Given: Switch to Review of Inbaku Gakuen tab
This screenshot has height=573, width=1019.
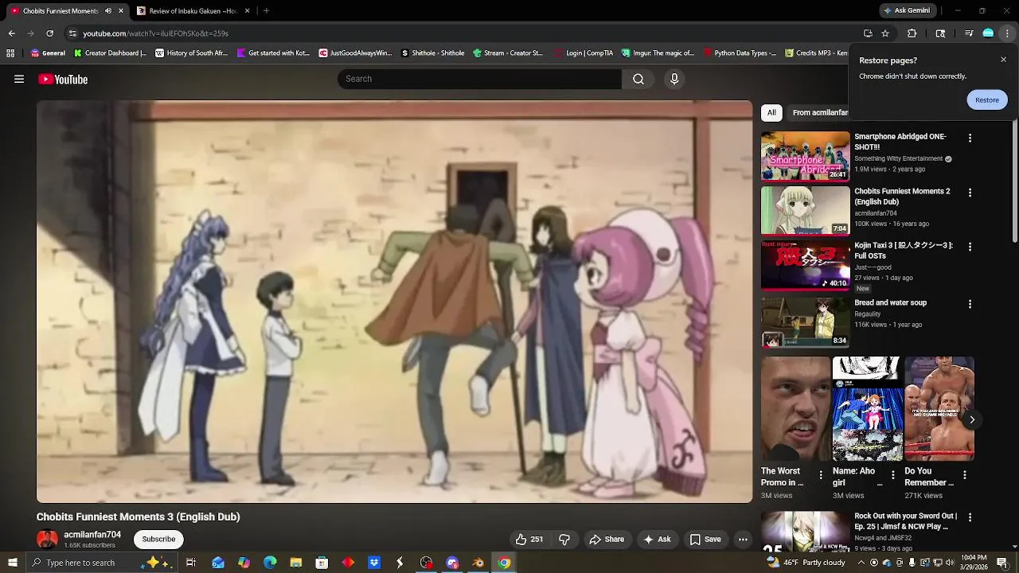Looking at the screenshot, I should point(193,10).
